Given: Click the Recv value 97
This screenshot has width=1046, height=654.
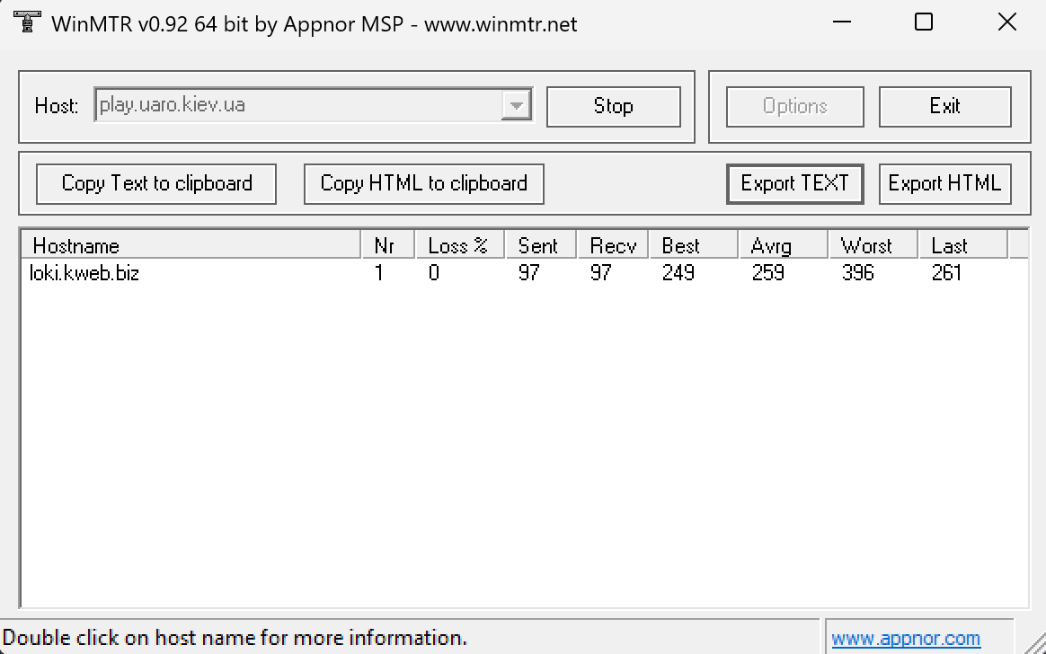Looking at the screenshot, I should [x=601, y=273].
